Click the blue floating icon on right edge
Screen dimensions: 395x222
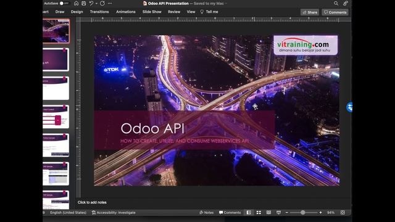349,107
